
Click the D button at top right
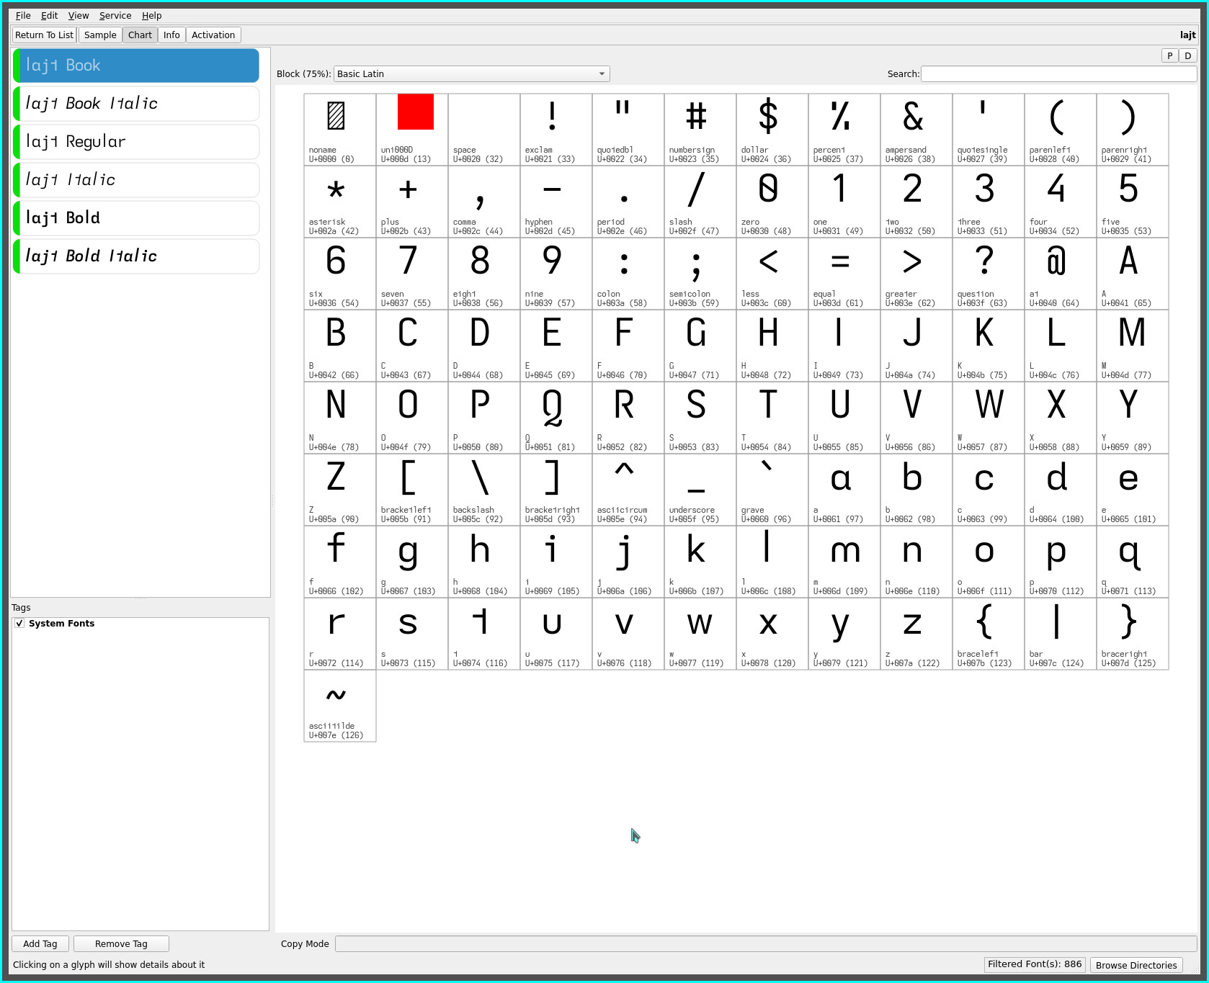coord(1188,55)
